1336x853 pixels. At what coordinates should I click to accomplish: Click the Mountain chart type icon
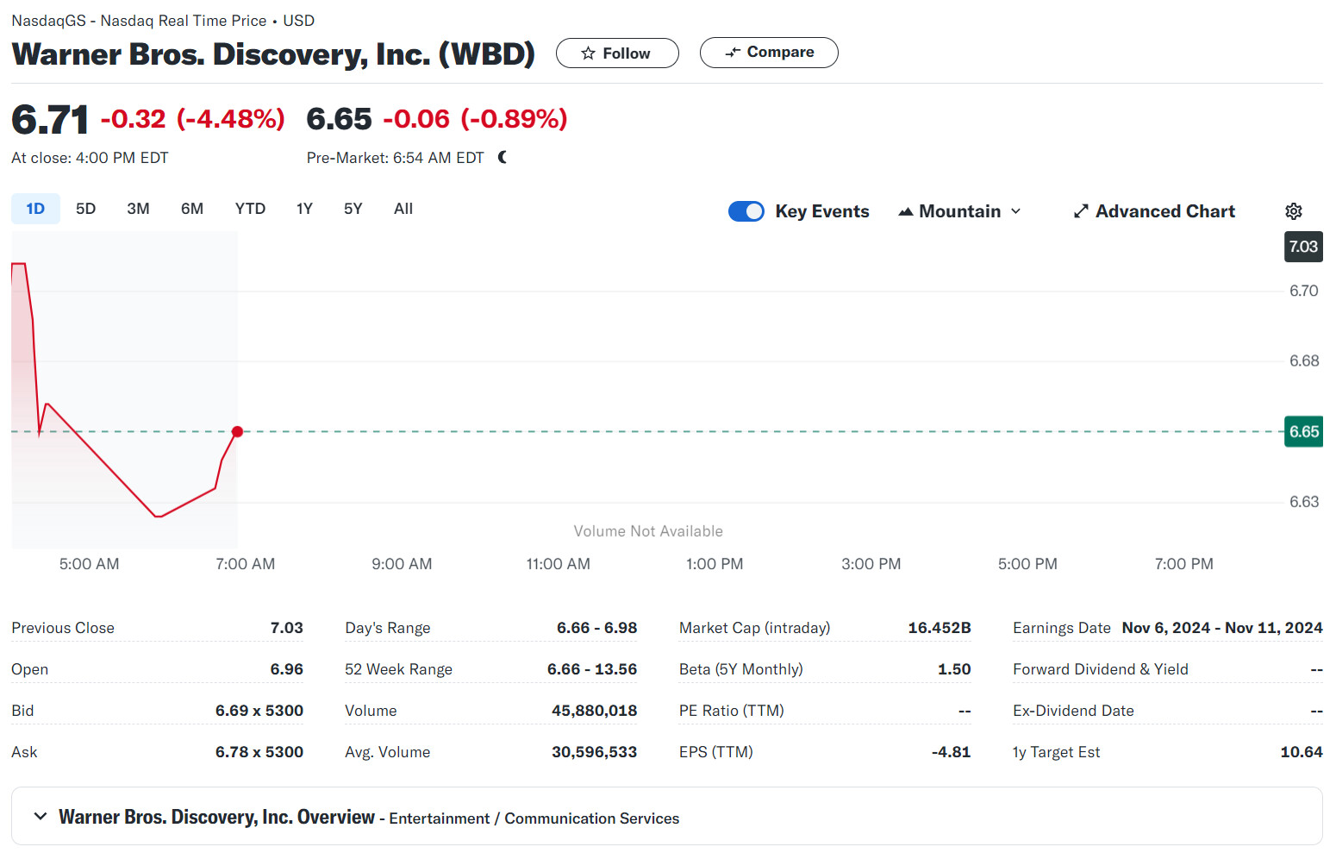point(906,211)
